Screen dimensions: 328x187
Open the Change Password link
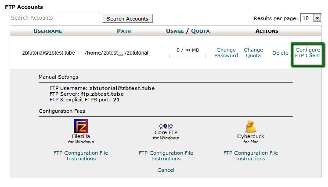226,53
